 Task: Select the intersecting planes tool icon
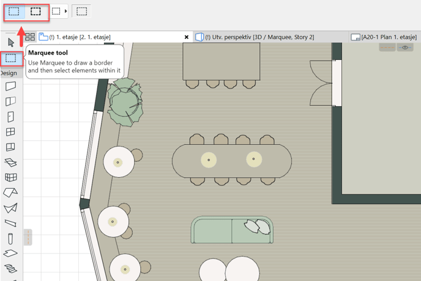coord(11,162)
